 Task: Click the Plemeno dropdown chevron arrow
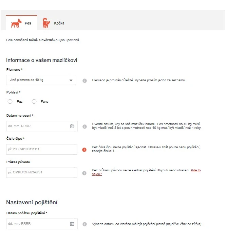(71, 80)
